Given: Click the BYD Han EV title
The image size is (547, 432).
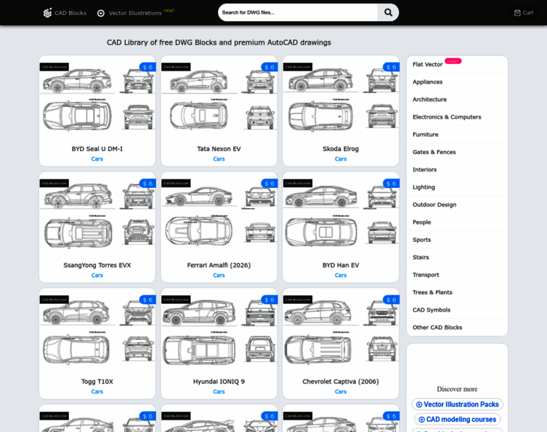Looking at the screenshot, I should click(340, 265).
